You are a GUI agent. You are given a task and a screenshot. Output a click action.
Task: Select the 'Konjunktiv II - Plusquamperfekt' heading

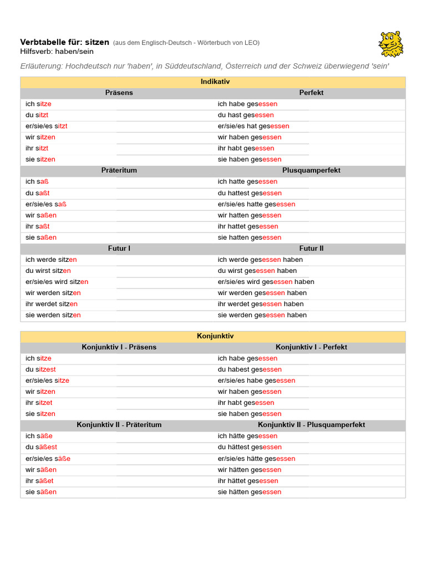(311, 424)
